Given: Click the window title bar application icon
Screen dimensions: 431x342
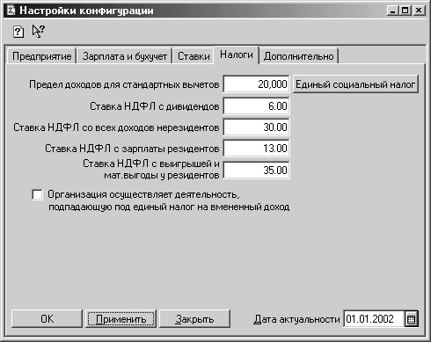Looking at the screenshot, I should 11,11.
